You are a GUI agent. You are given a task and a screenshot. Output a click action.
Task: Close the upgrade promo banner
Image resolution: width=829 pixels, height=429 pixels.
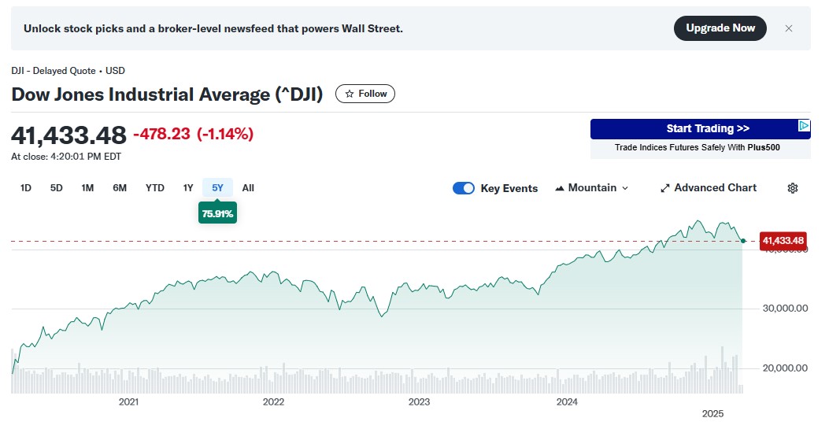click(789, 28)
